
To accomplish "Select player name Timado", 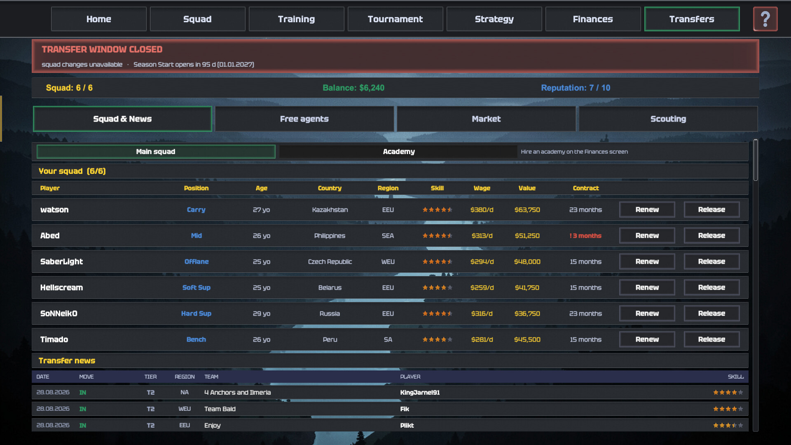I will pos(54,340).
